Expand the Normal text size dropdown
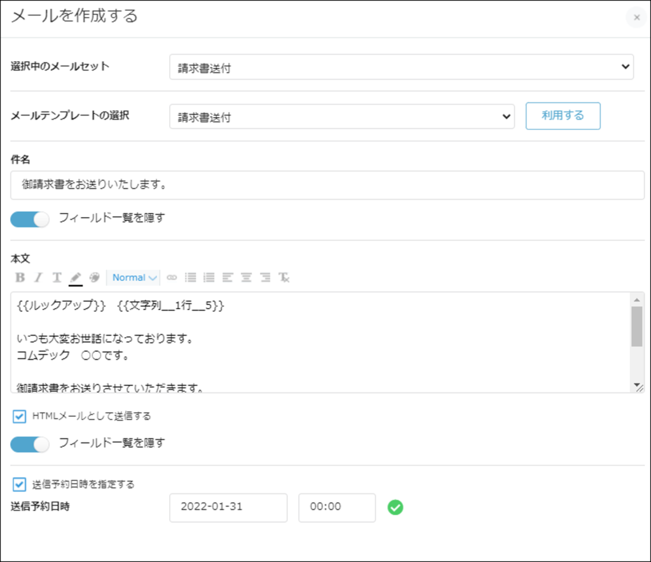The width and height of the screenshot is (651, 562). click(135, 277)
